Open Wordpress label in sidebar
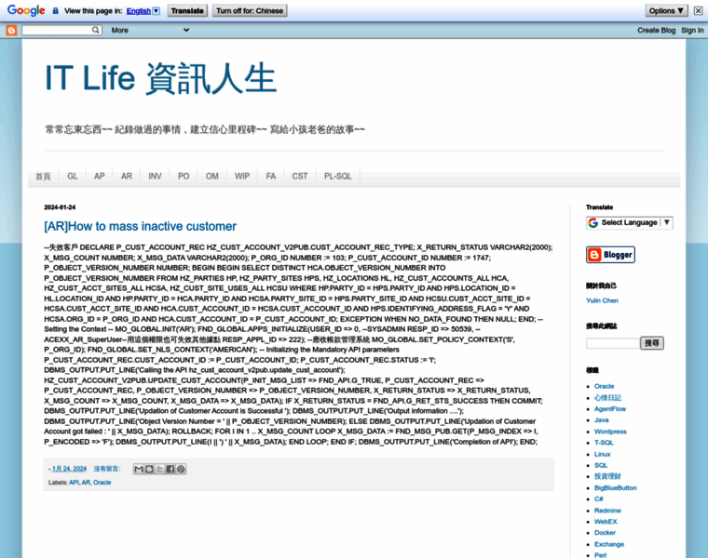This screenshot has height=558, width=708. (610, 432)
